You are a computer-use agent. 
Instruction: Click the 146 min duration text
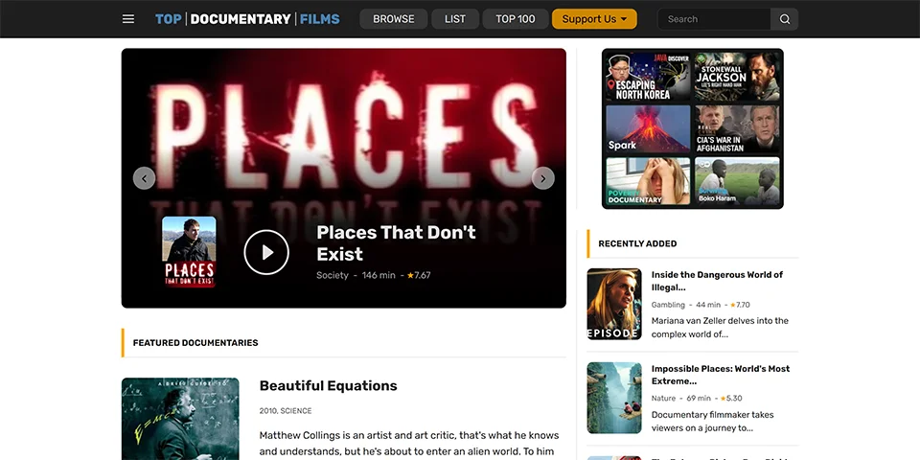pos(379,275)
